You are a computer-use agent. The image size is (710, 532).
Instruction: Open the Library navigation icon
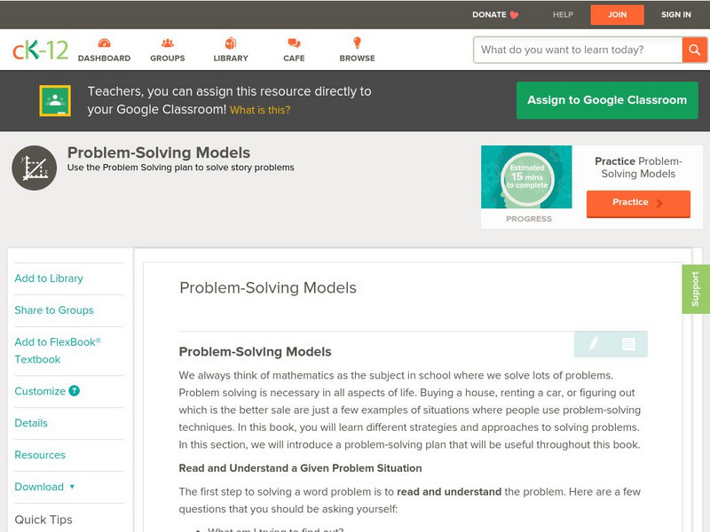[x=230, y=42]
